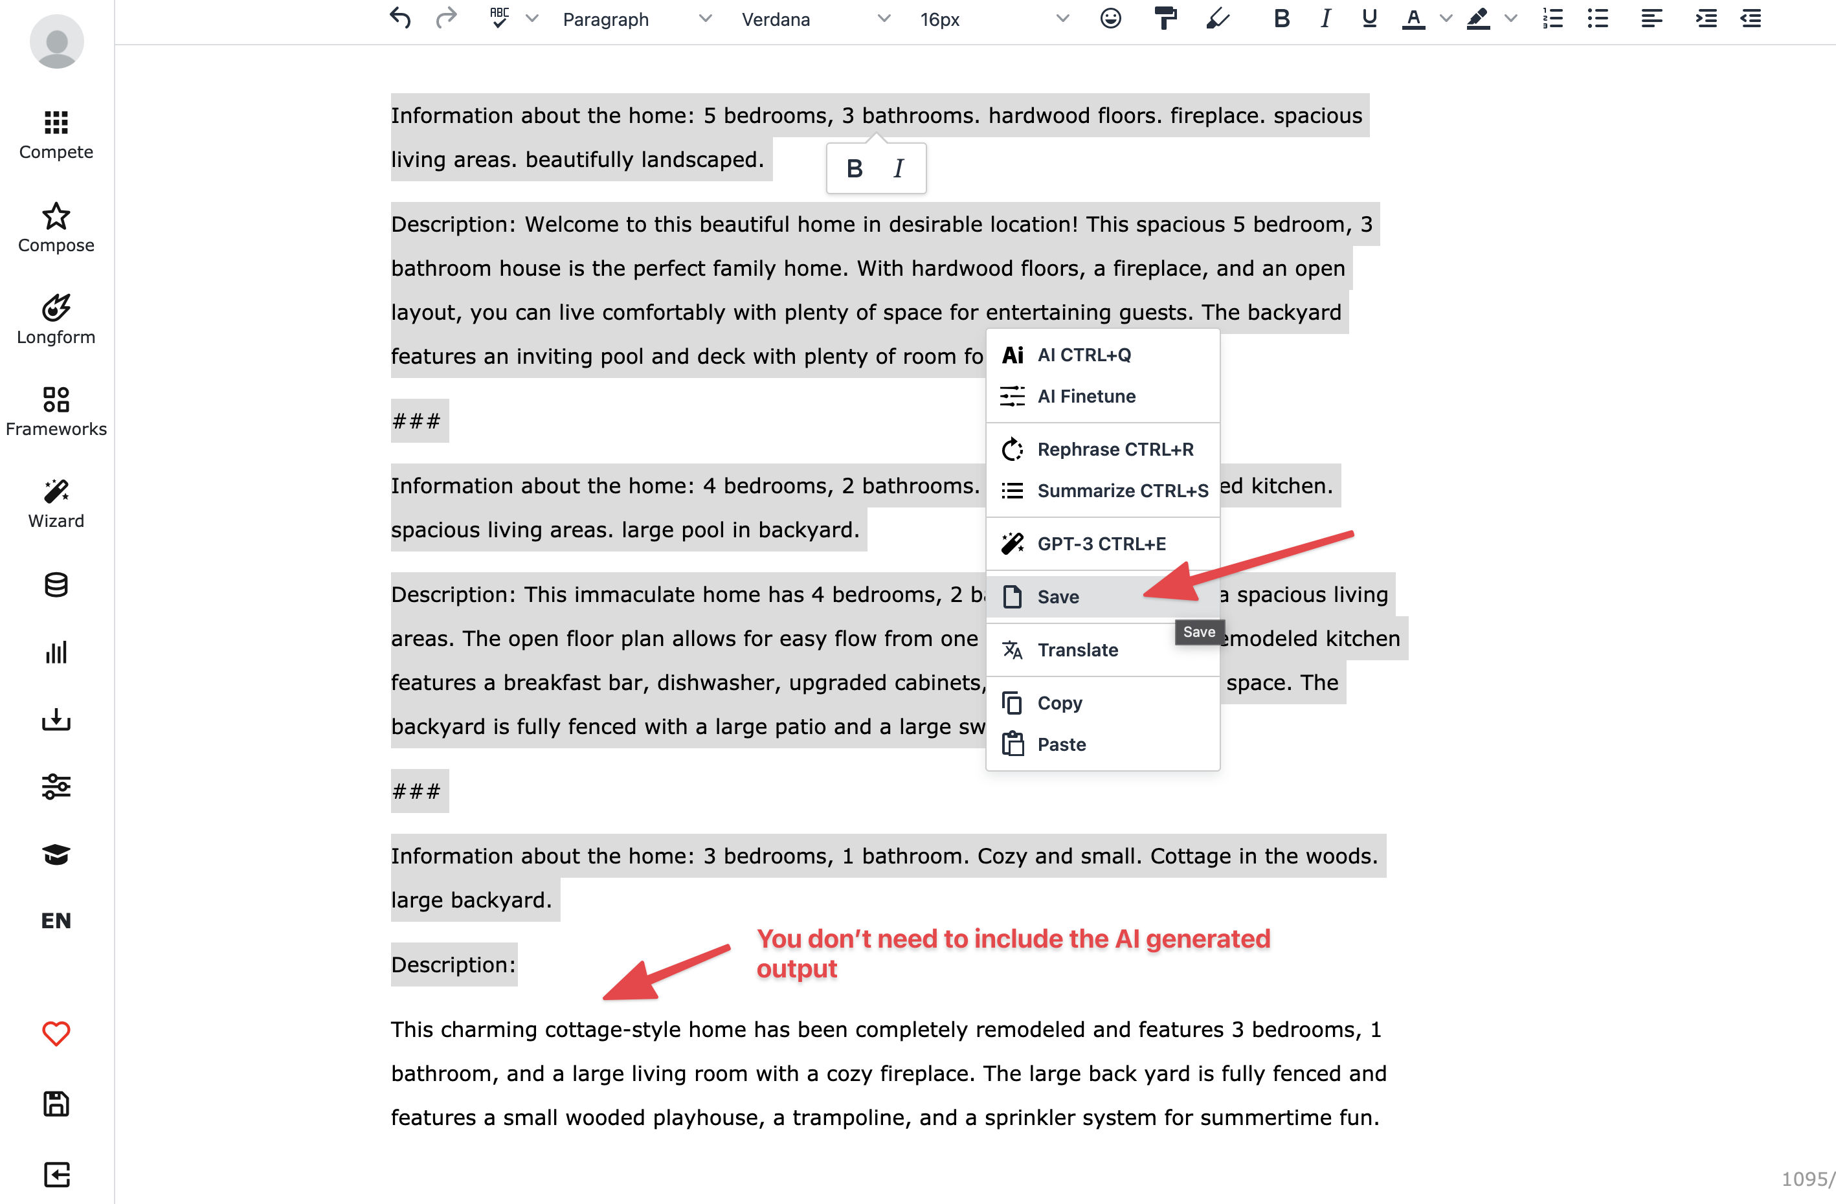Toggle bold in the floating selection toolbar
1836x1204 pixels.
(854, 168)
